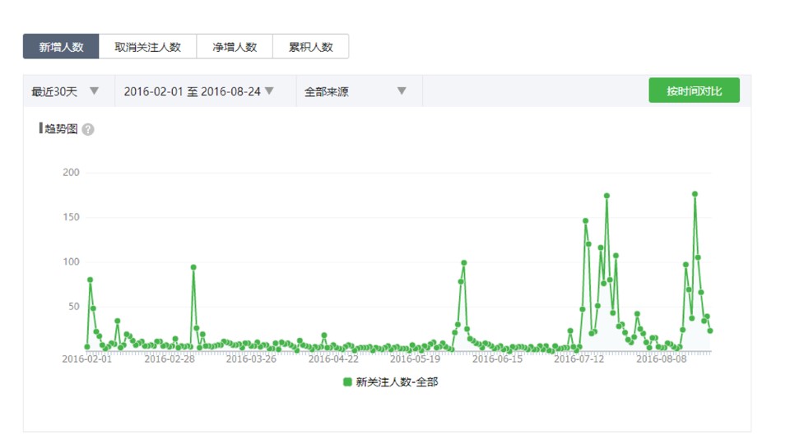The width and height of the screenshot is (790, 444).
Task: Open the 最近30天 time period dropdown
Action: [54, 91]
